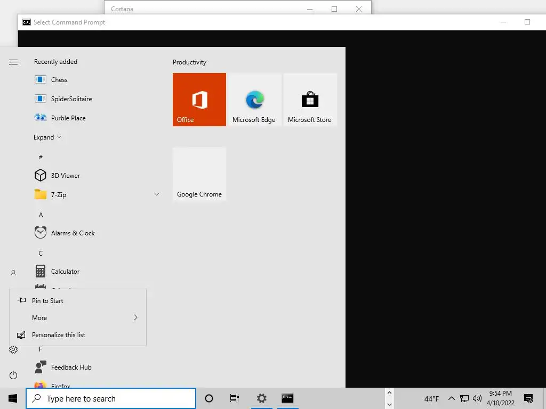Click the Windows Start button

[13, 398]
